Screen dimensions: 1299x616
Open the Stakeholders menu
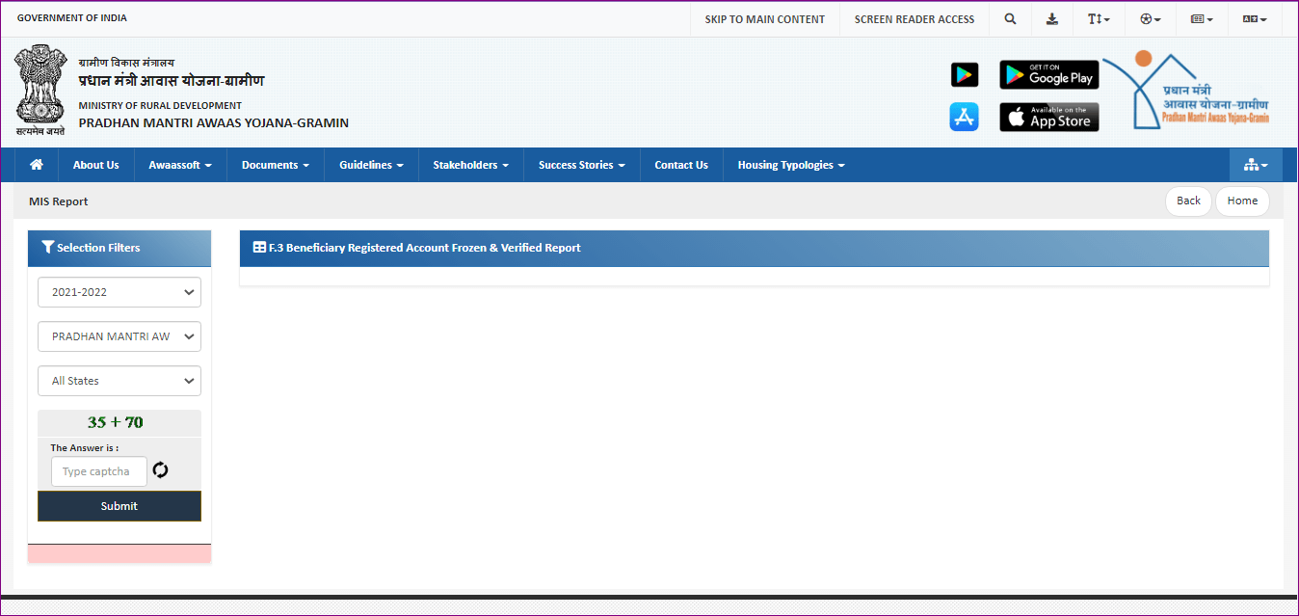pyautogui.click(x=470, y=165)
